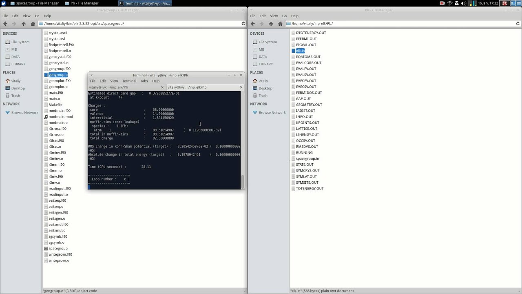Open Trash in the left Places sidebar
Viewport: 522px width, 294px height.
pyautogui.click(x=15, y=96)
